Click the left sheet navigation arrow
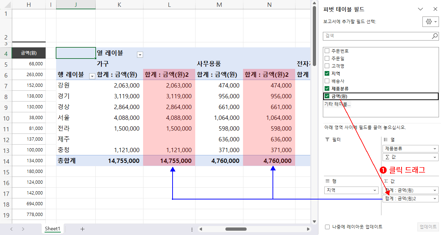 point(11,229)
